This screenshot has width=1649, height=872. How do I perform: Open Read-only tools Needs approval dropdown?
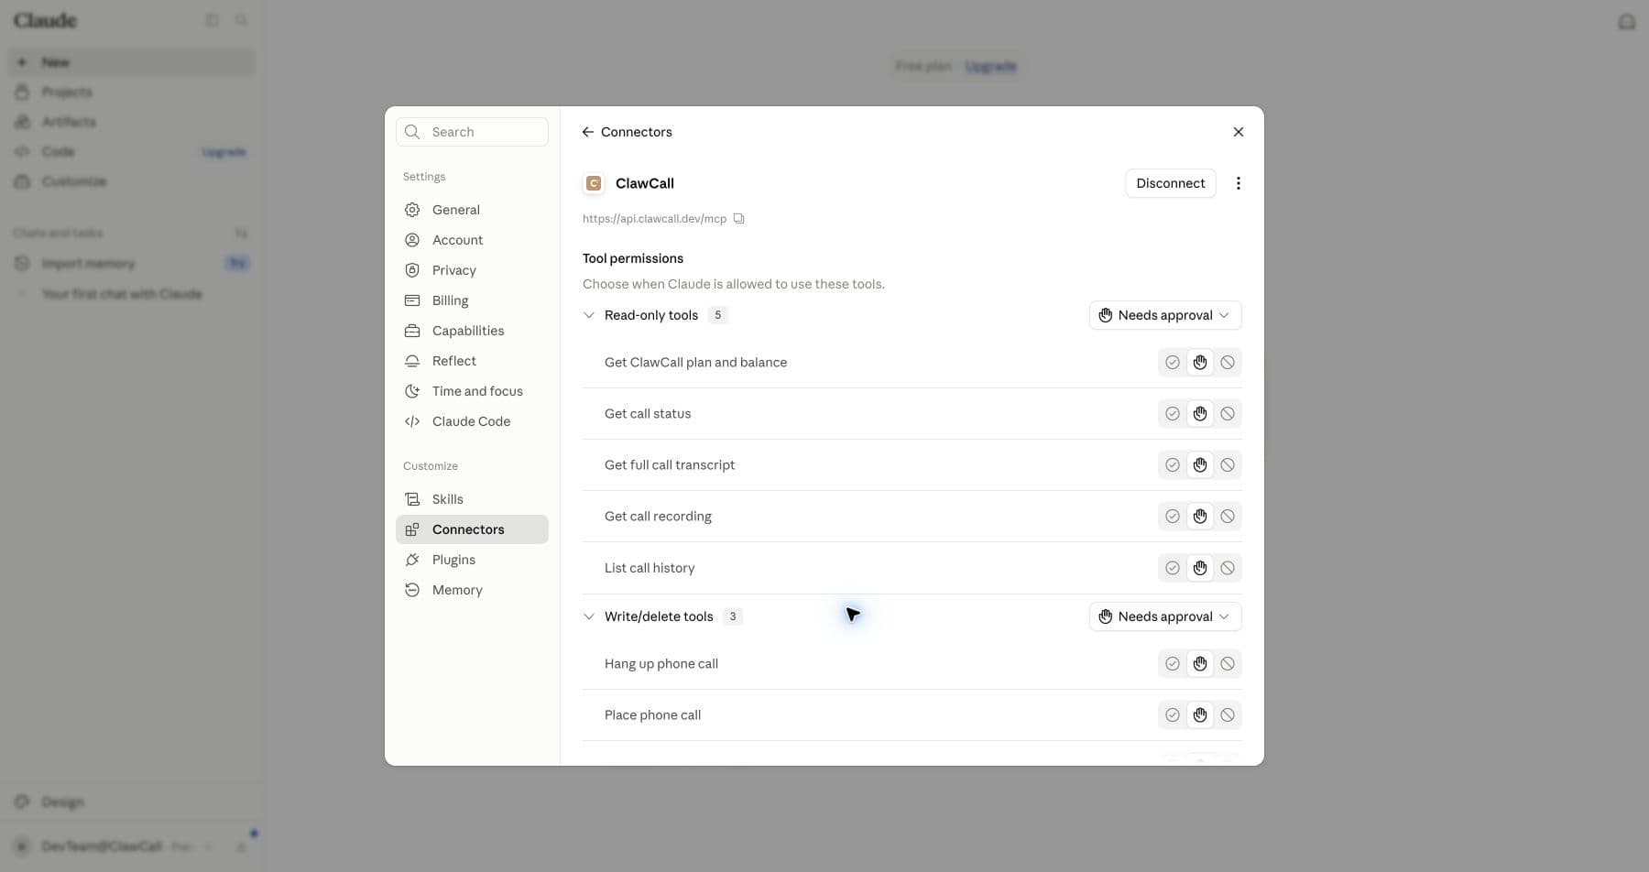pyautogui.click(x=1164, y=315)
